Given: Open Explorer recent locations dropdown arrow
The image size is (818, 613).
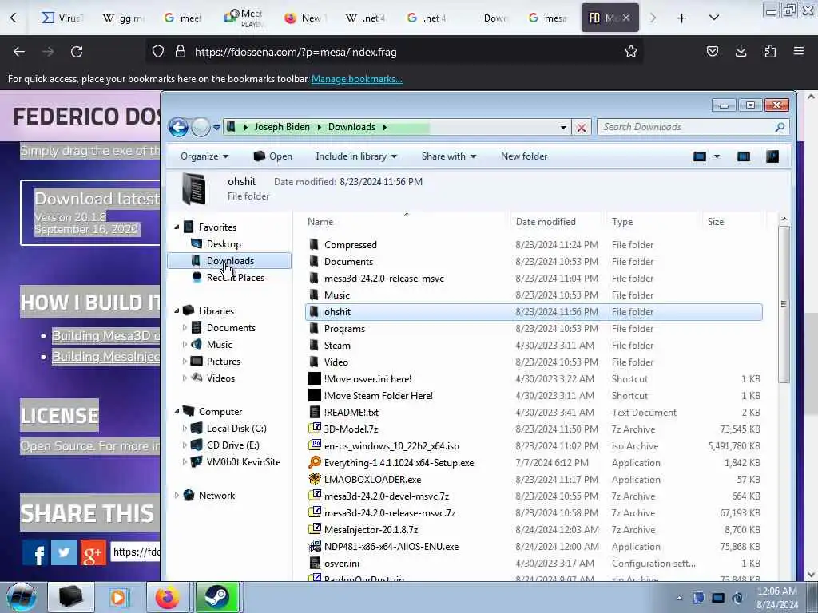Looking at the screenshot, I should pyautogui.click(x=216, y=127).
